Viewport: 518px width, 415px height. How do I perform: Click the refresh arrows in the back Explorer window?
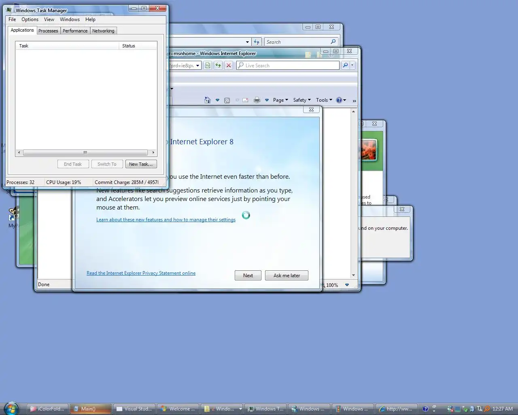(x=257, y=42)
